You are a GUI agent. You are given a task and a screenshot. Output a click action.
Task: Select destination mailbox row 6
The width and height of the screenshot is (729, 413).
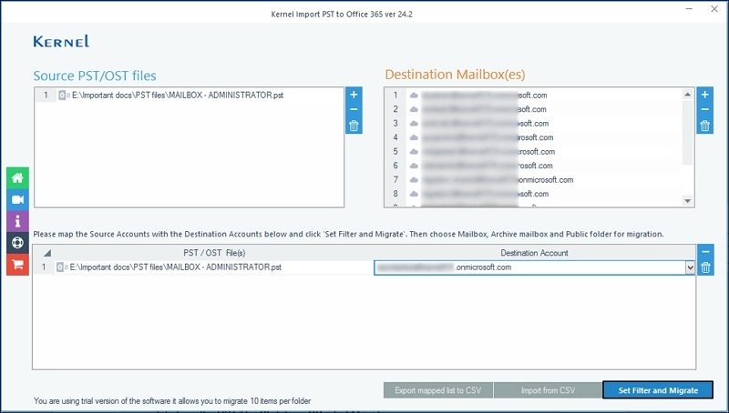[533, 166]
